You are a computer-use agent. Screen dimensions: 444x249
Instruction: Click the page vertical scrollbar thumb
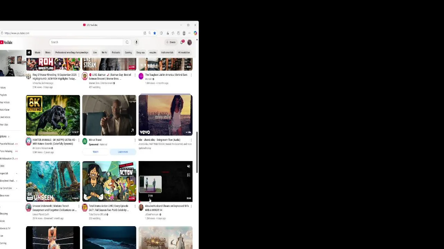197,152
